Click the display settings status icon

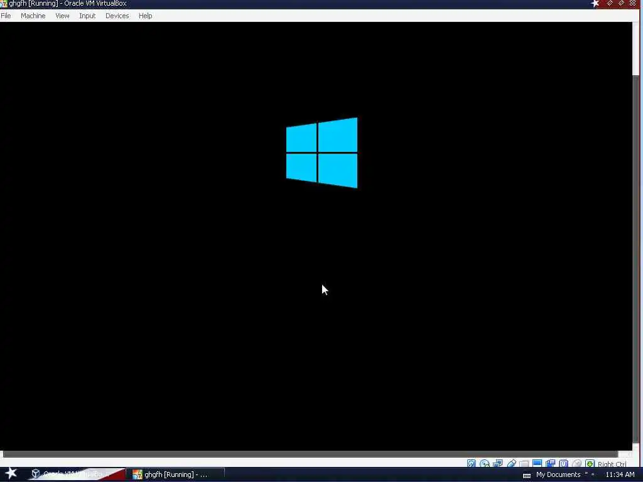(538, 463)
